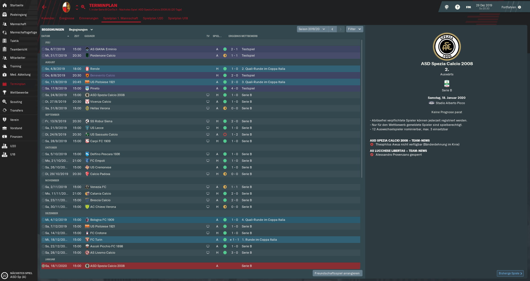Open the Filter dropdown
The image size is (530, 281).
pyautogui.click(x=354, y=29)
